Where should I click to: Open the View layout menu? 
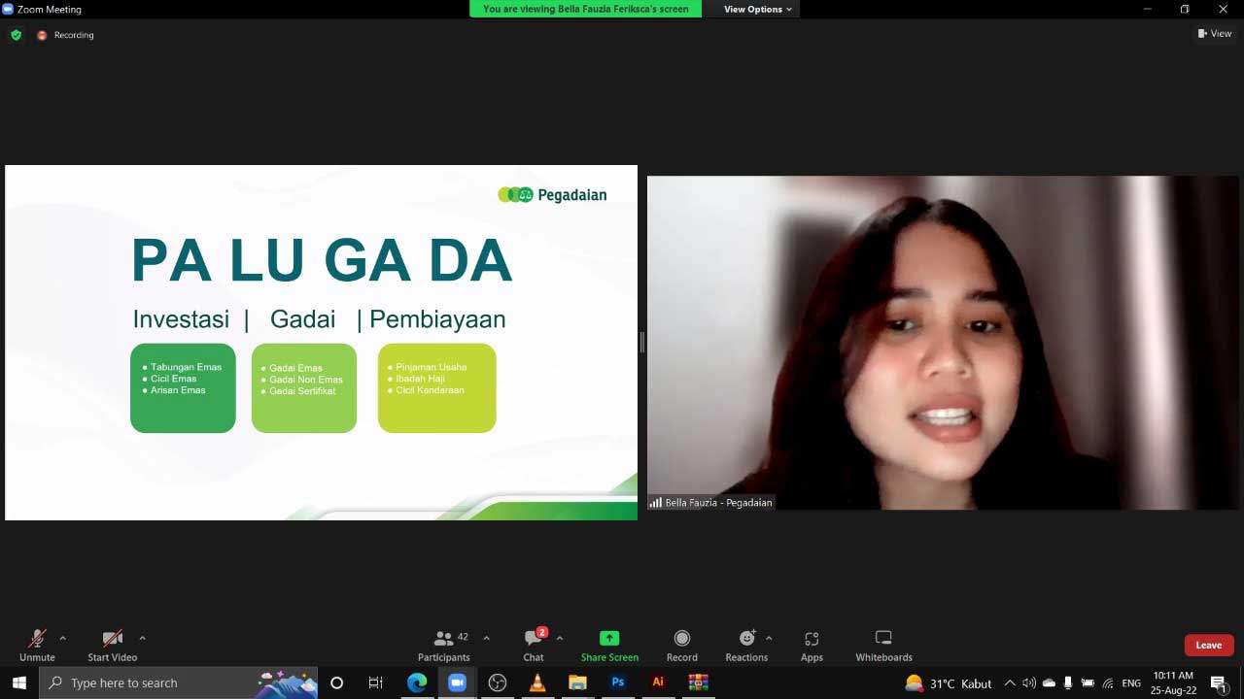(x=1215, y=34)
